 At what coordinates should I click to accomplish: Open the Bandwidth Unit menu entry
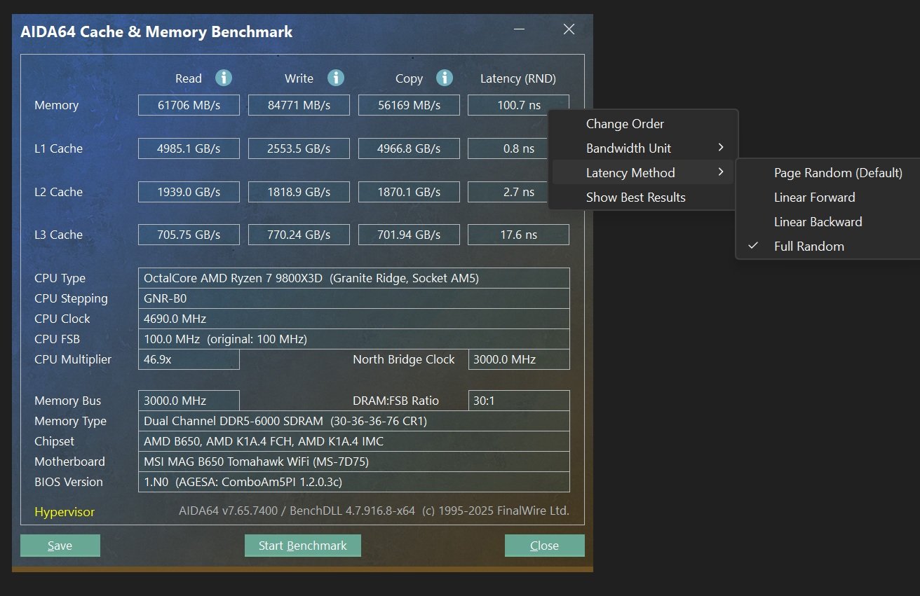point(643,148)
